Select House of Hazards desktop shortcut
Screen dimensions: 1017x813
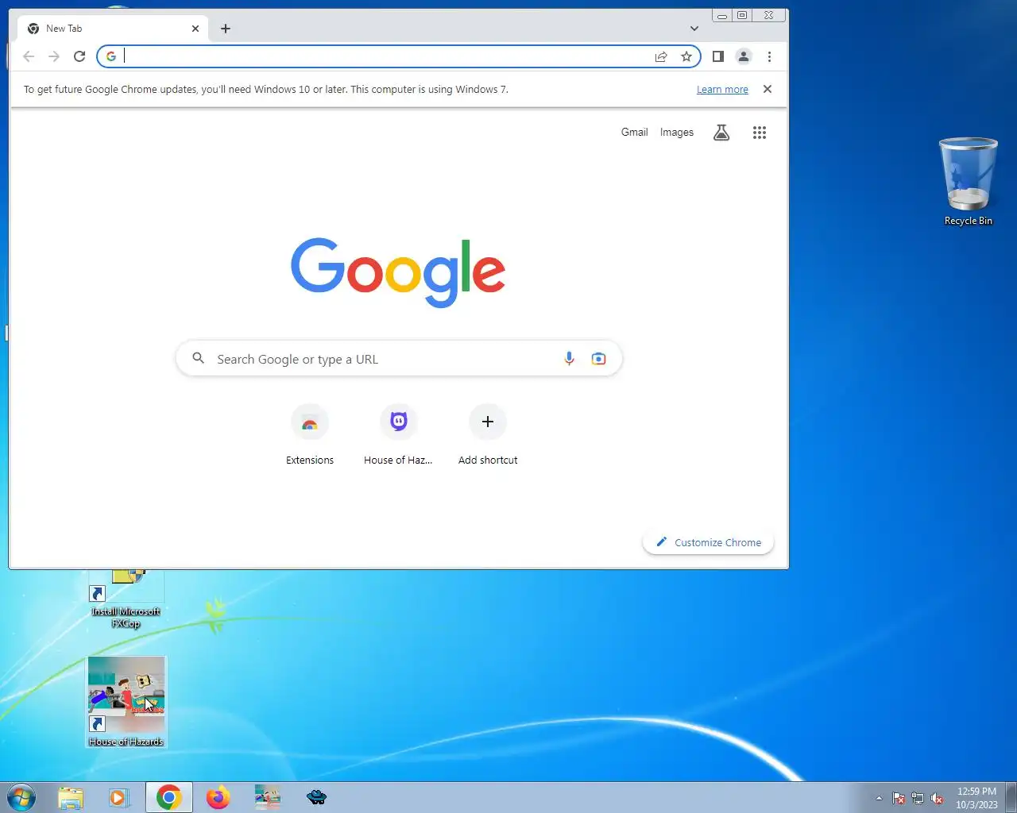126,702
